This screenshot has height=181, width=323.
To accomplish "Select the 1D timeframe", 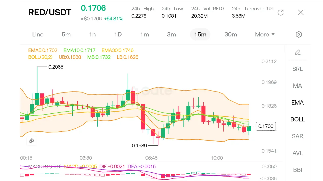I will point(118,34).
